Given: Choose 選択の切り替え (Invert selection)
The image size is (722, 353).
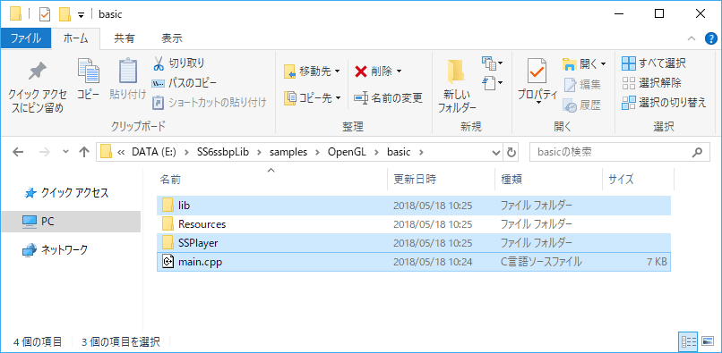Looking at the screenshot, I should tap(664, 103).
